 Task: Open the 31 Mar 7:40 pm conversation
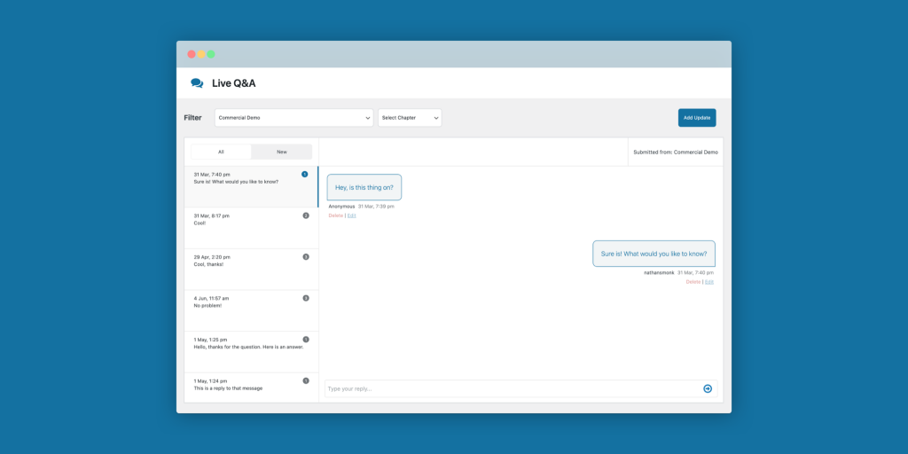[x=251, y=187]
